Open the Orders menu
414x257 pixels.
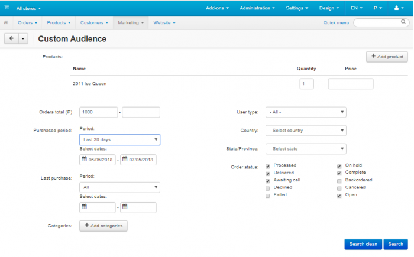point(28,22)
